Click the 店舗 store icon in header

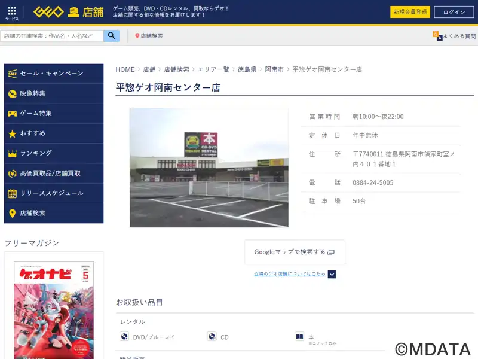pyautogui.click(x=73, y=12)
